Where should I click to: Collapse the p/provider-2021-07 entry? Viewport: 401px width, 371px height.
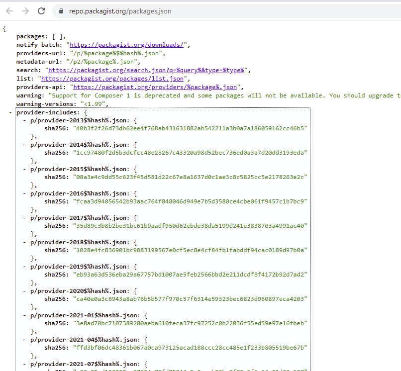pos(24,364)
